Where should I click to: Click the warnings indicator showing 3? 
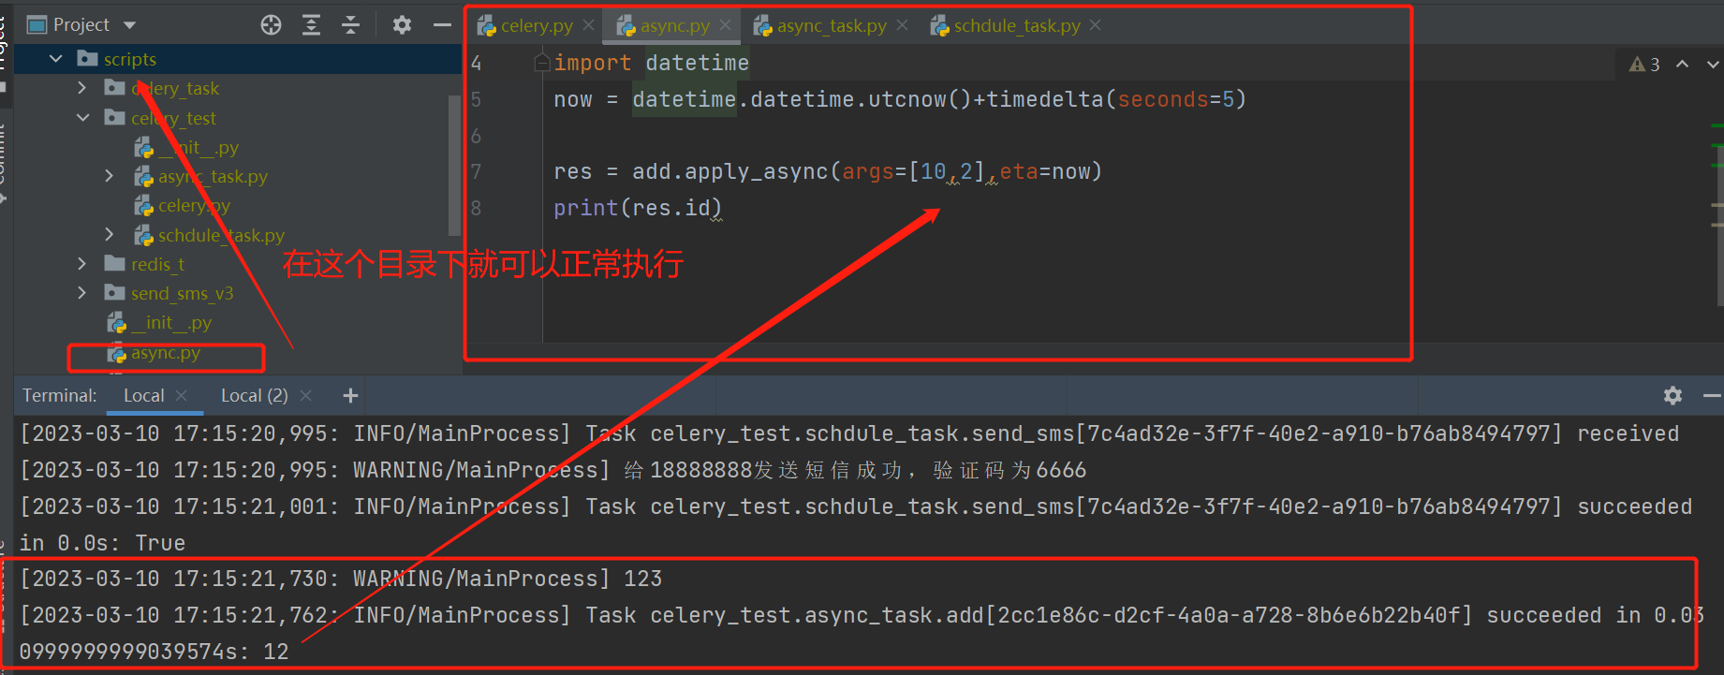(1644, 64)
